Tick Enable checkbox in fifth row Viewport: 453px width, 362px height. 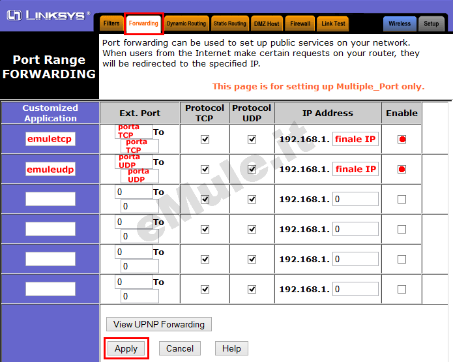click(x=402, y=260)
